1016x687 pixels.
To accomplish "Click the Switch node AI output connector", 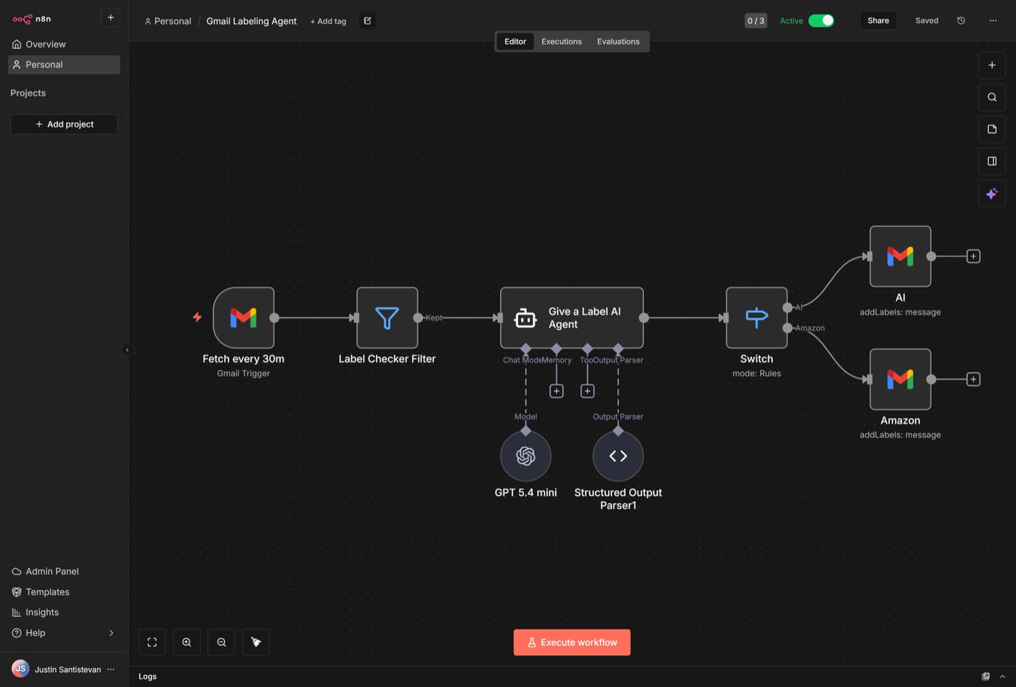I will pyautogui.click(x=787, y=308).
